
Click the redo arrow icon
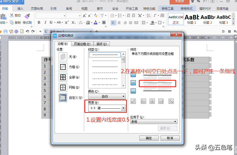coord(33,31)
